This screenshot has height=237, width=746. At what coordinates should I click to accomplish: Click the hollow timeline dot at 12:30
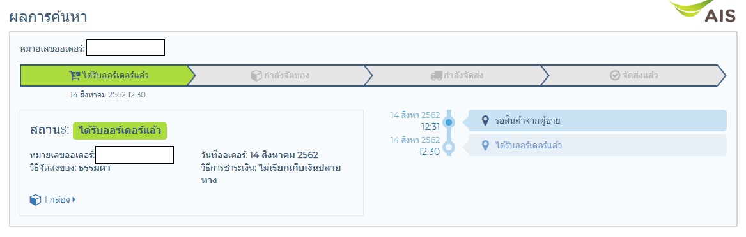coord(449,147)
